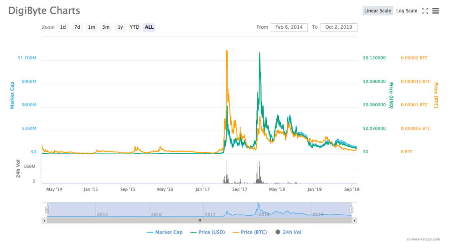This screenshot has width=456, height=249.
Task: Set zoom to 3m
Action: (106, 27)
